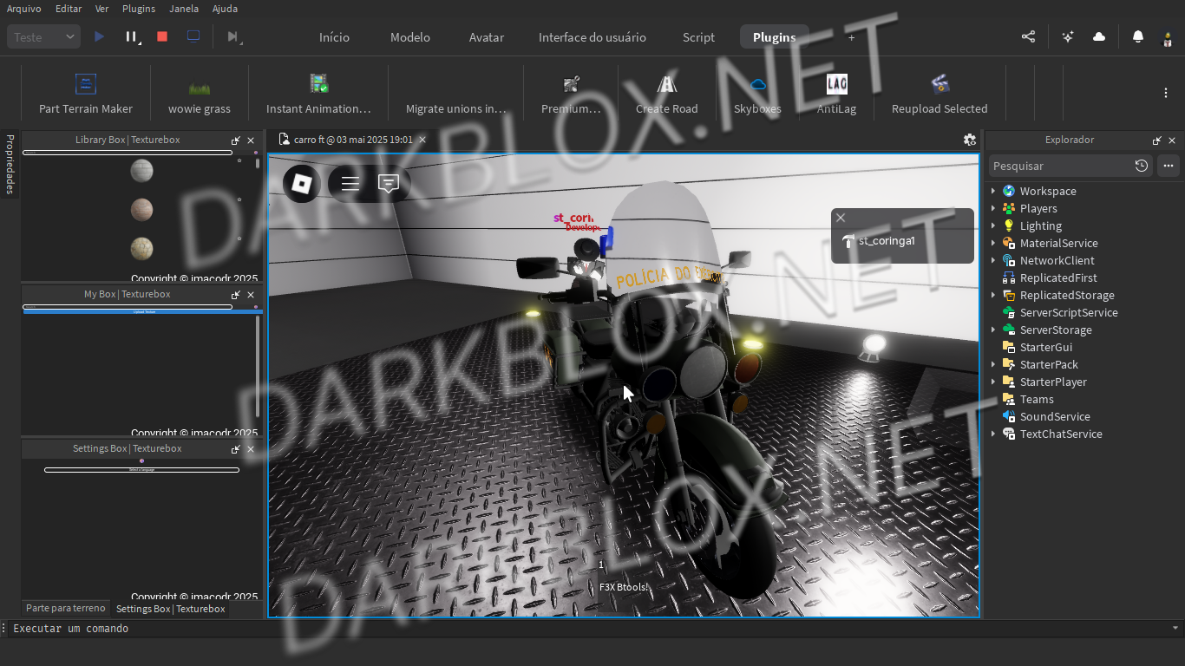Click the step forward icon
The width and height of the screenshot is (1185, 666).
click(233, 36)
